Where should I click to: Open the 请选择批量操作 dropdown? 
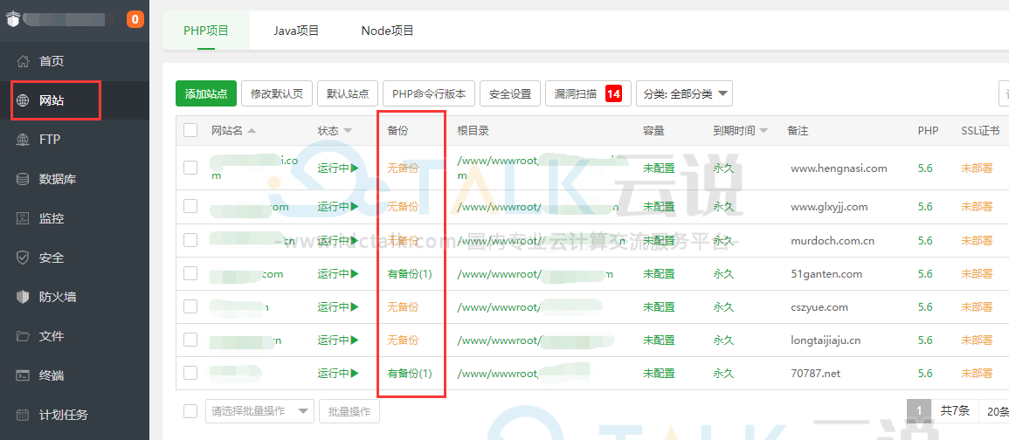click(x=259, y=411)
